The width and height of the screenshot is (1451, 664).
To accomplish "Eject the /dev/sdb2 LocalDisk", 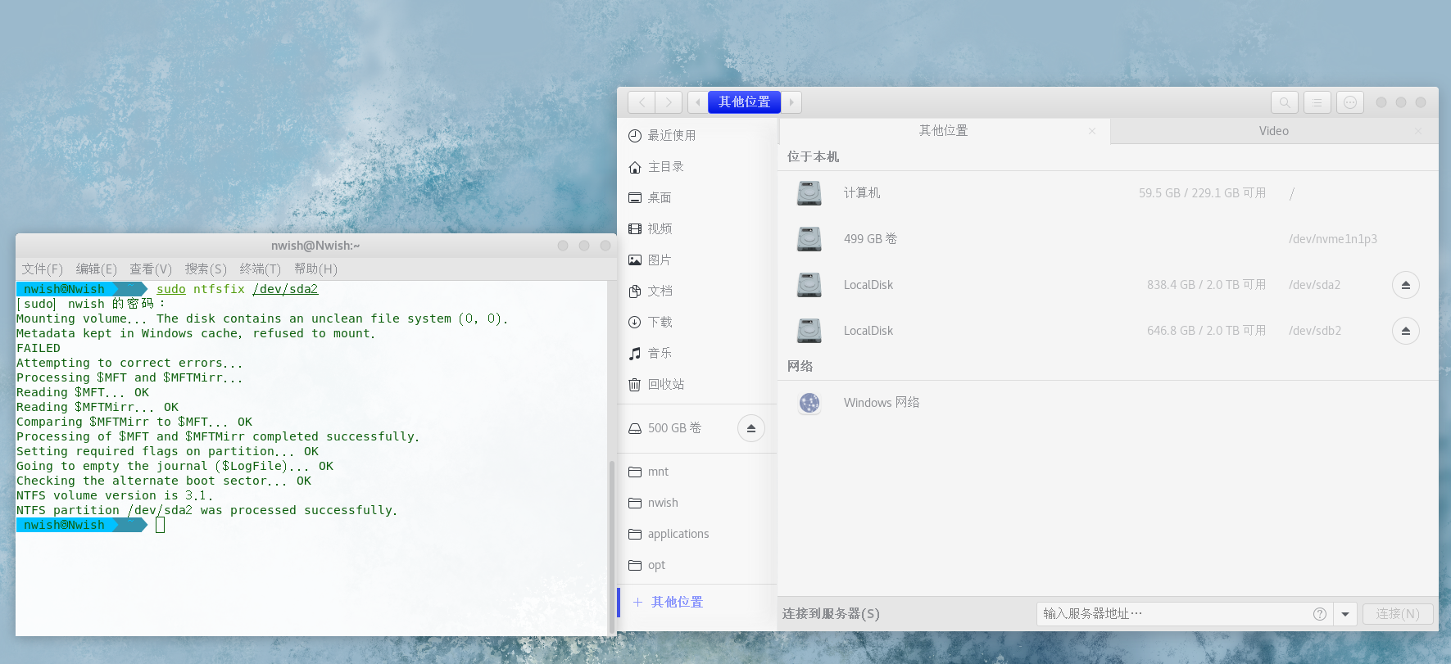I will click(x=1405, y=331).
